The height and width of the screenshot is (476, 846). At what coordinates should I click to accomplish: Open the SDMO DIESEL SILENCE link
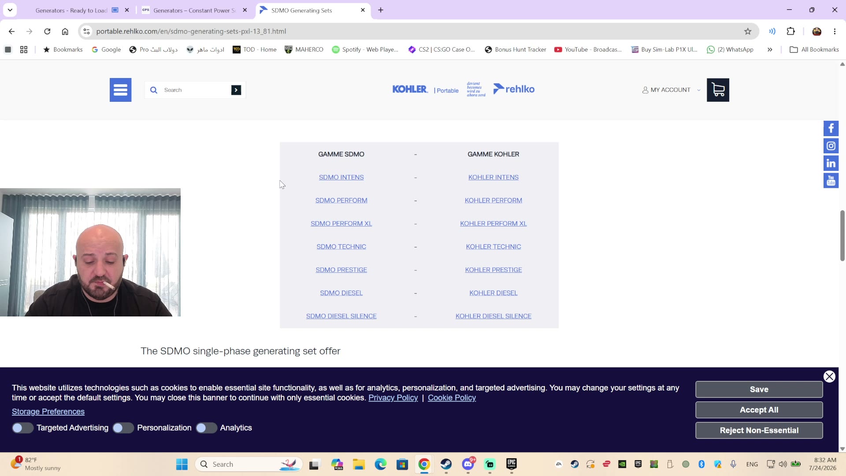[341, 316]
